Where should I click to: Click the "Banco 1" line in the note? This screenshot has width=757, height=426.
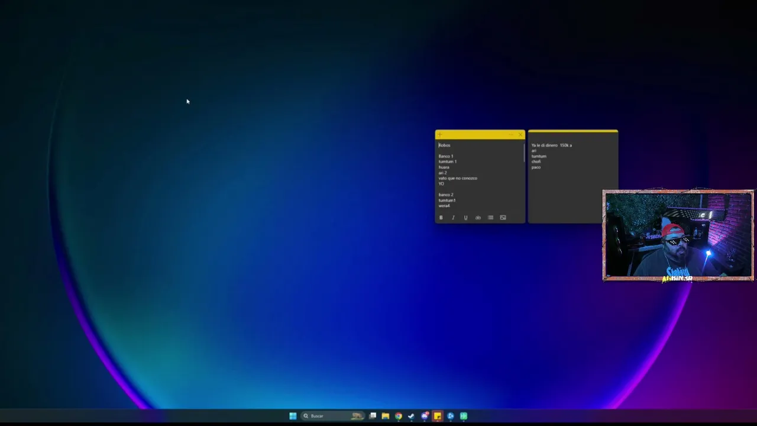pyautogui.click(x=446, y=156)
